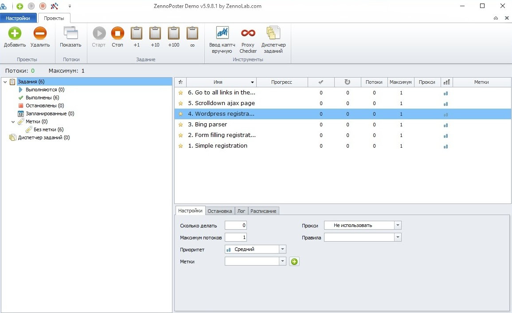Sort by the priority bars column header

[447, 82]
